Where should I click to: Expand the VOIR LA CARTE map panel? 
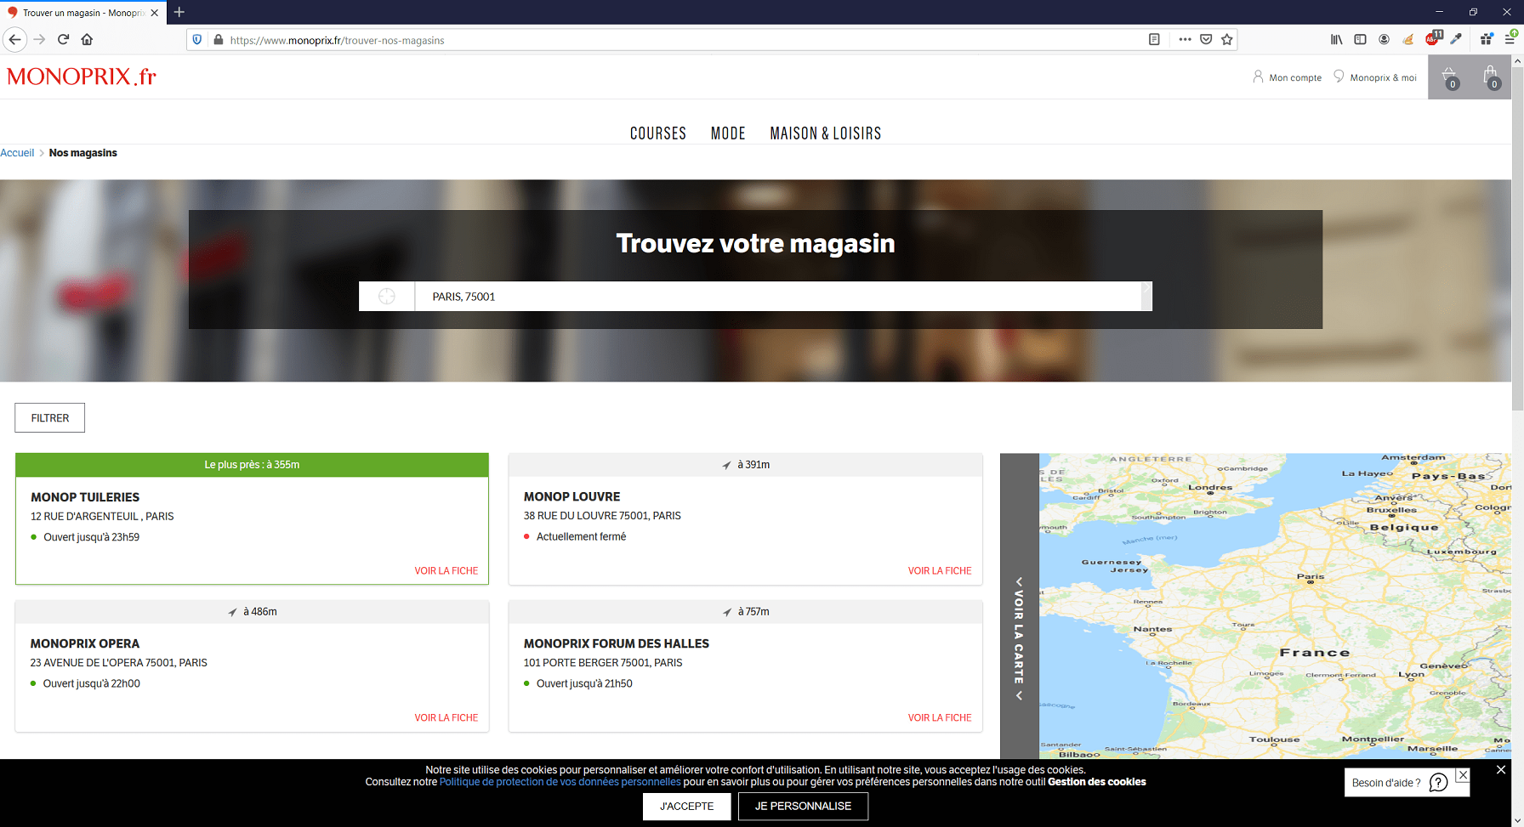1019,639
